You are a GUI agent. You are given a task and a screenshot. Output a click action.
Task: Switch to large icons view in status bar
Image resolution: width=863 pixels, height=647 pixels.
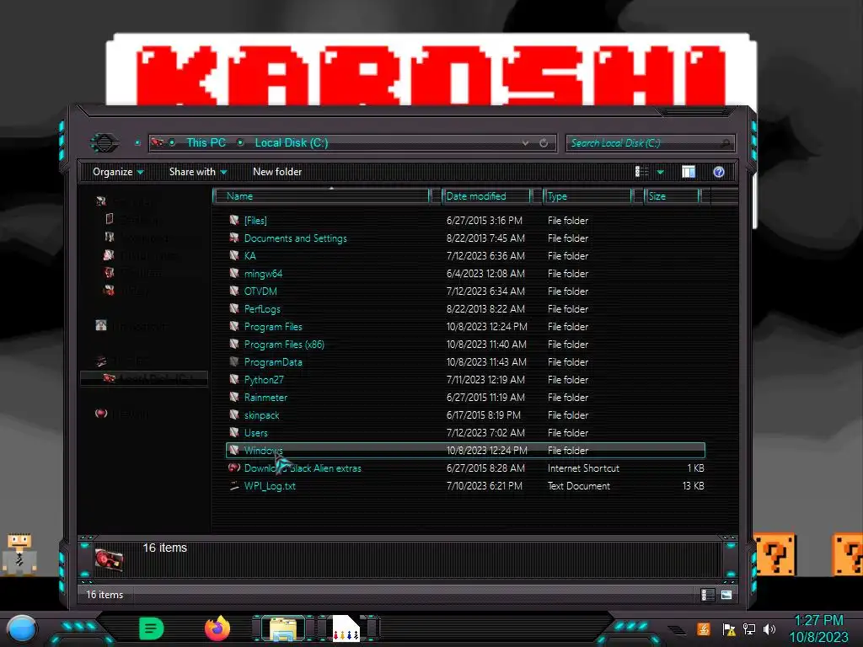coord(726,595)
